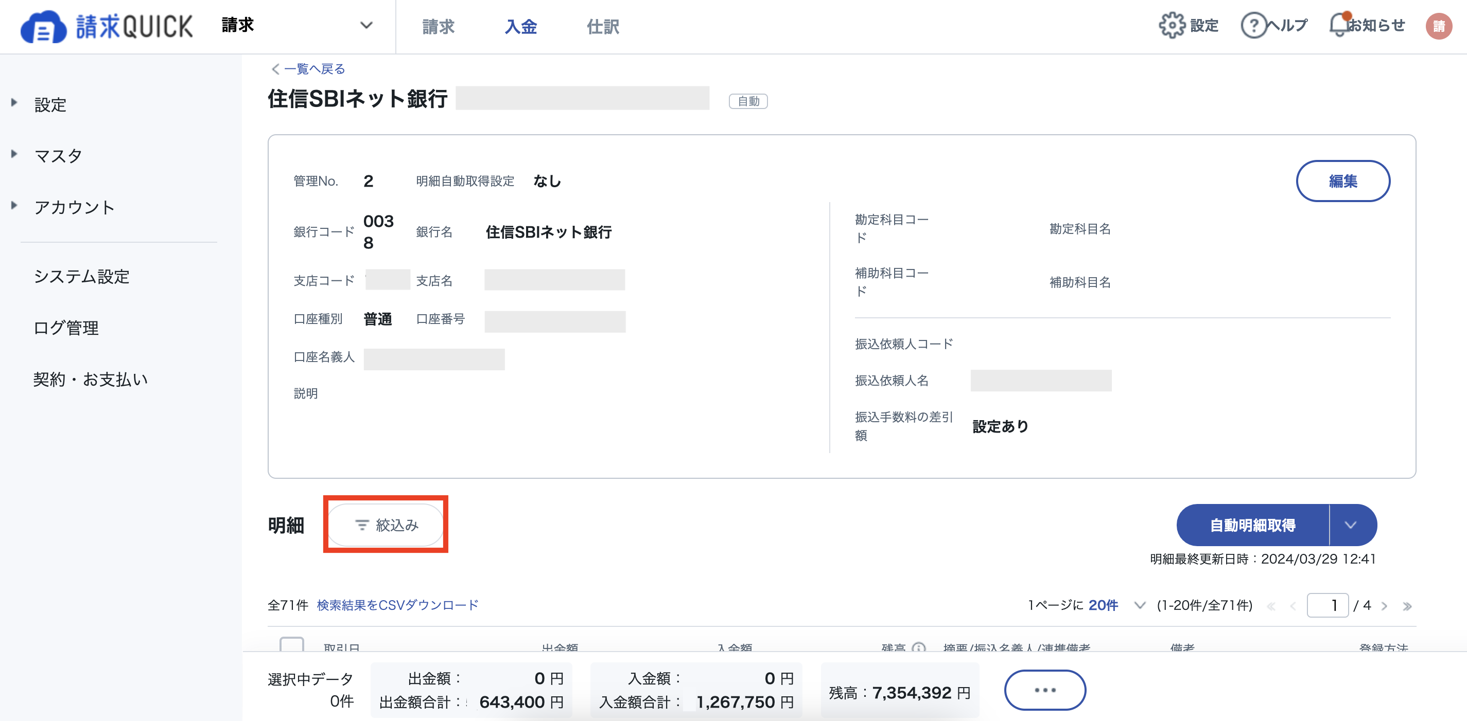Open the user avatar menu
This screenshot has height=721, width=1467.
tap(1439, 26)
